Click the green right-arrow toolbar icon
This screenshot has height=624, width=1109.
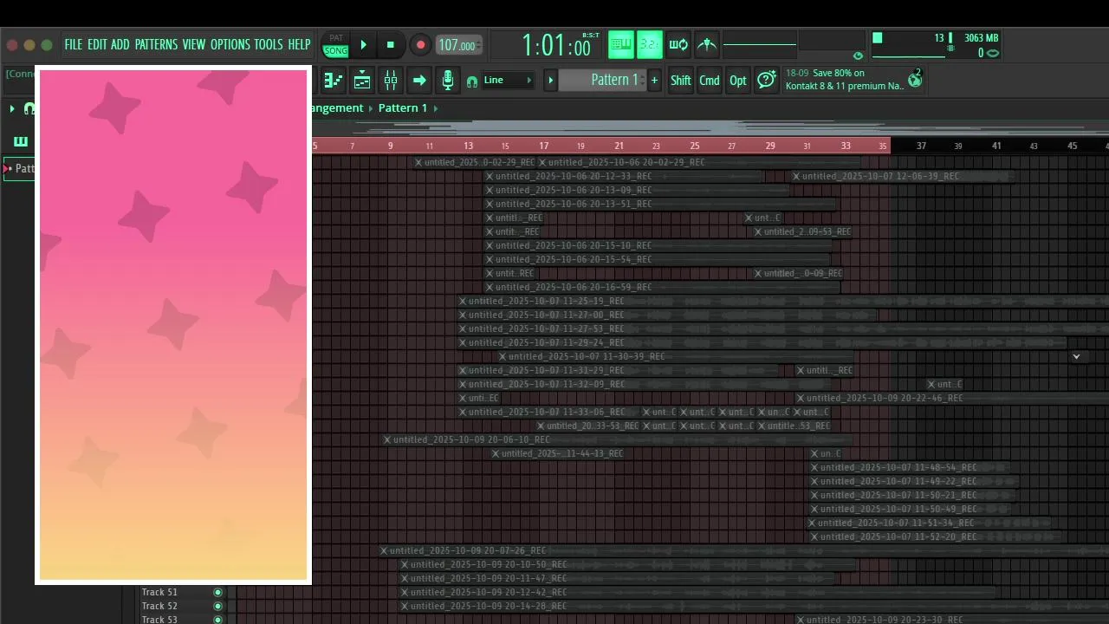pyautogui.click(x=419, y=81)
